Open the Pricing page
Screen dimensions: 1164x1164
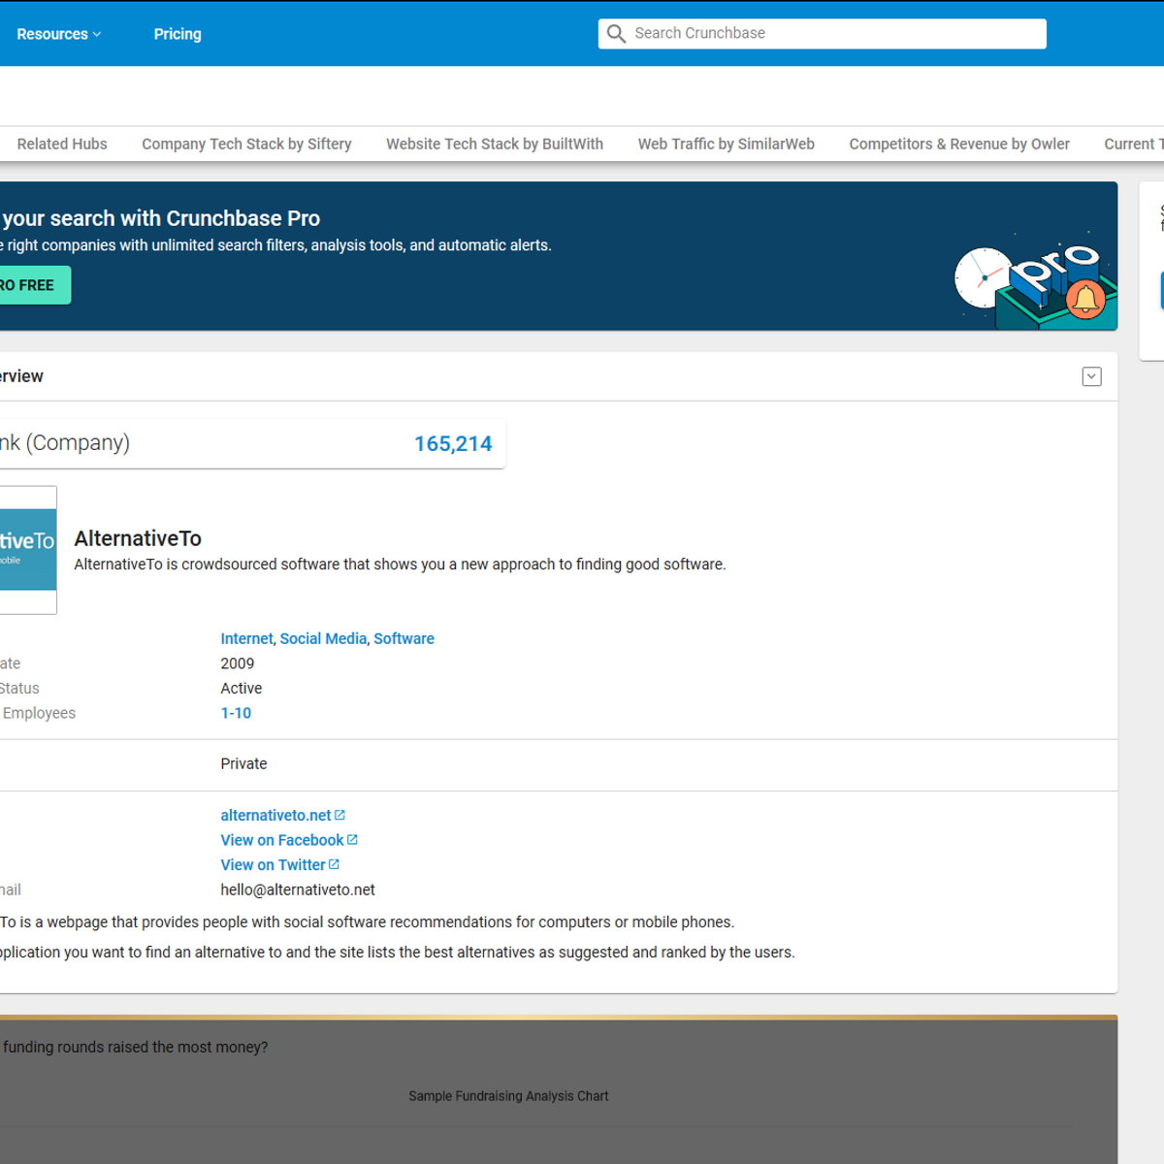pyautogui.click(x=178, y=34)
